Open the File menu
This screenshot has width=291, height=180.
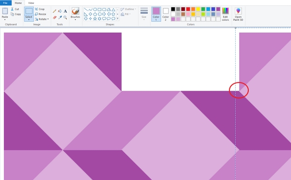coord(5,3)
